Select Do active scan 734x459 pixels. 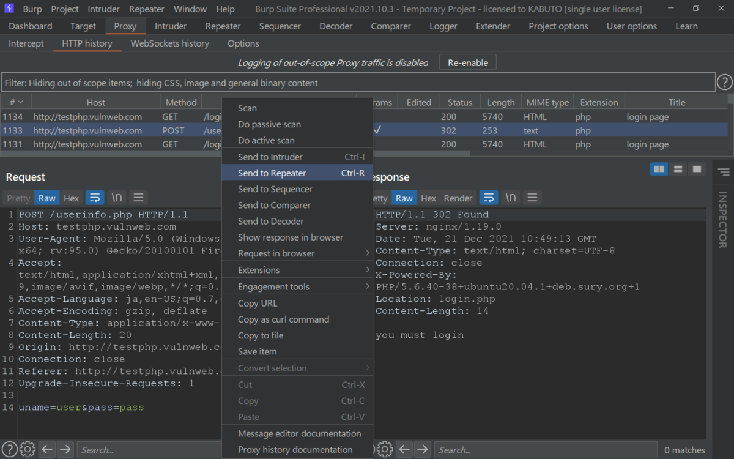[x=297, y=140]
